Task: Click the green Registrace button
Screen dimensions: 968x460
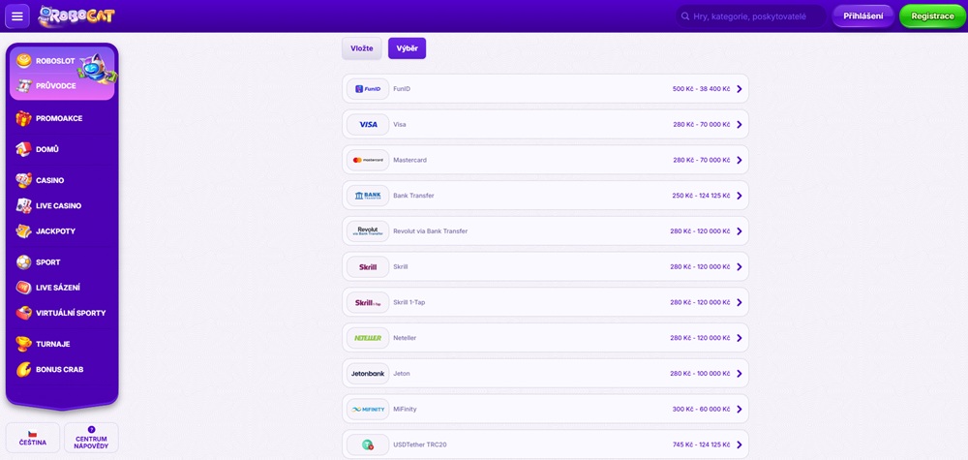Action: coord(932,16)
